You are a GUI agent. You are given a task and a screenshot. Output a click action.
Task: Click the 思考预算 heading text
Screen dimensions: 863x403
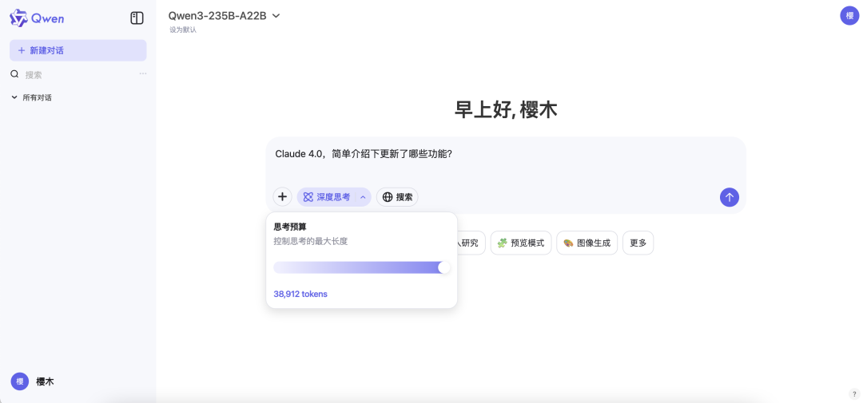pos(290,227)
